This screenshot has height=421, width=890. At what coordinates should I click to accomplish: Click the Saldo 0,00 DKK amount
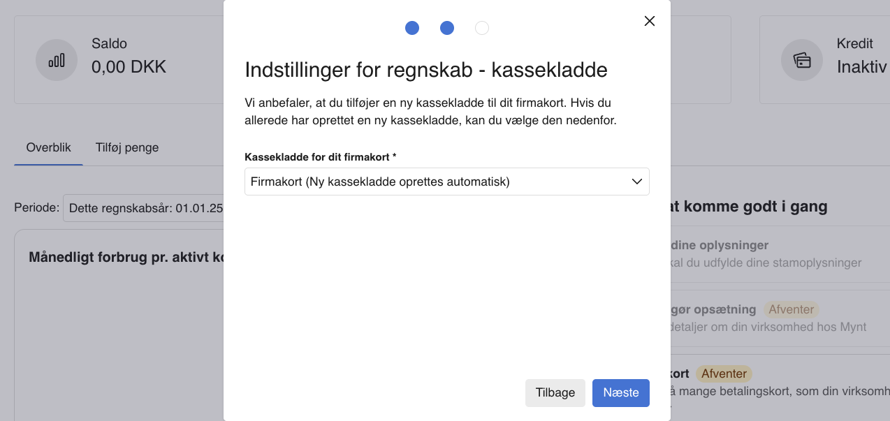[x=129, y=68]
